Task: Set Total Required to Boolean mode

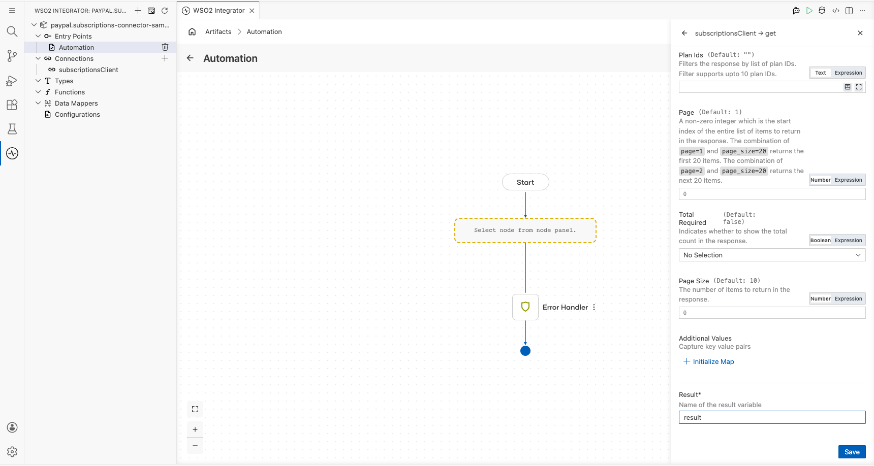Action: pos(820,241)
